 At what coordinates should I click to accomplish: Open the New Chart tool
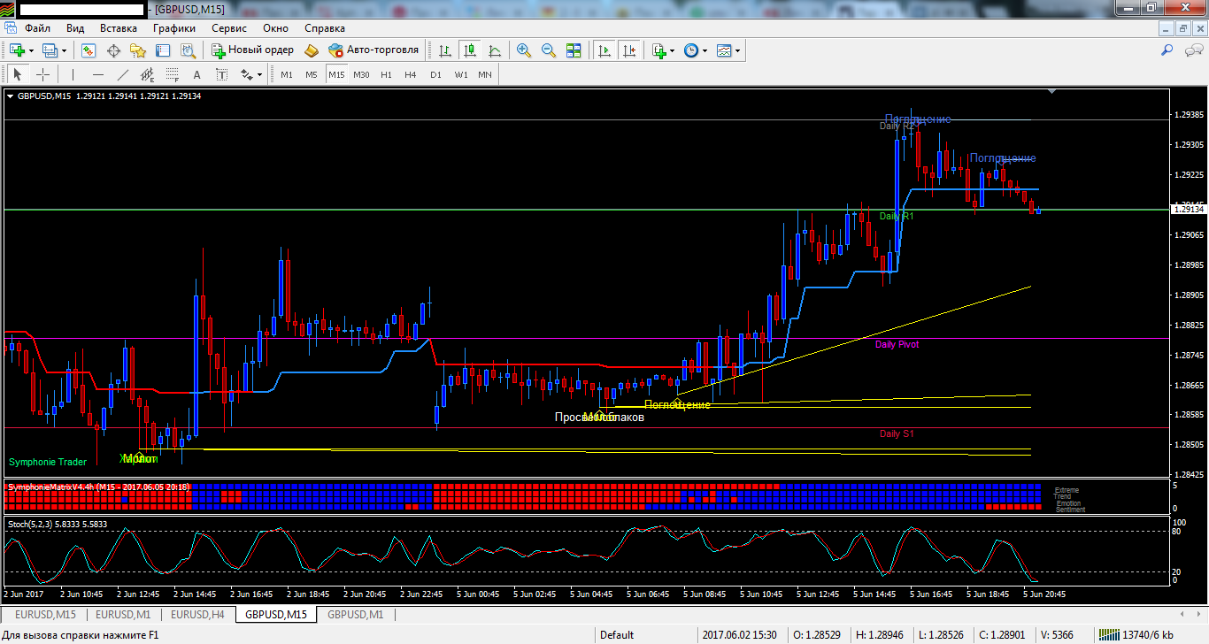pos(17,50)
